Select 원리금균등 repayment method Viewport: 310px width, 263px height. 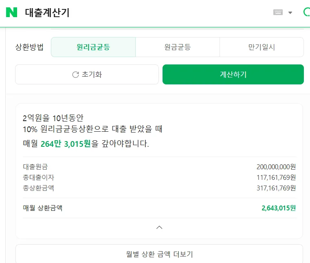click(x=93, y=47)
